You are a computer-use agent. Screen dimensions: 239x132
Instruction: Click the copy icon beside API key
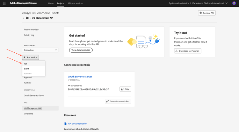[122, 89]
